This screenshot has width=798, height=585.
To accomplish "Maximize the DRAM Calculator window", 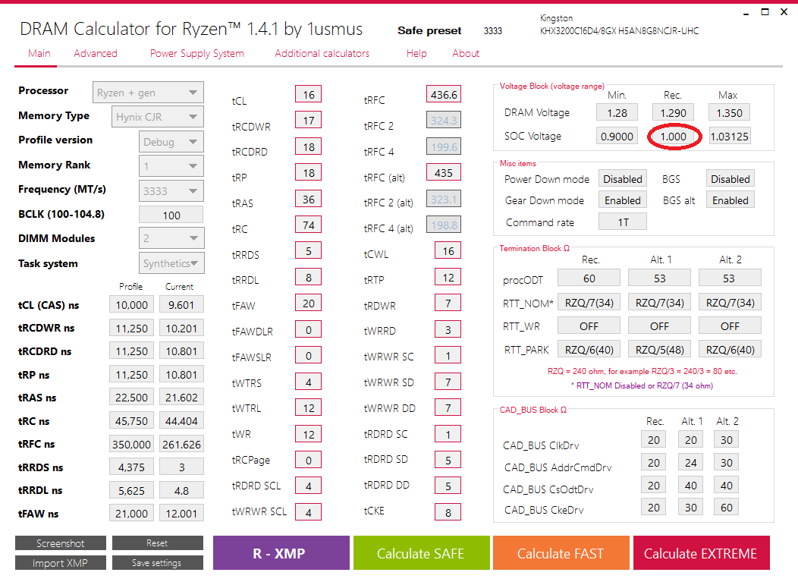I will click(x=765, y=11).
